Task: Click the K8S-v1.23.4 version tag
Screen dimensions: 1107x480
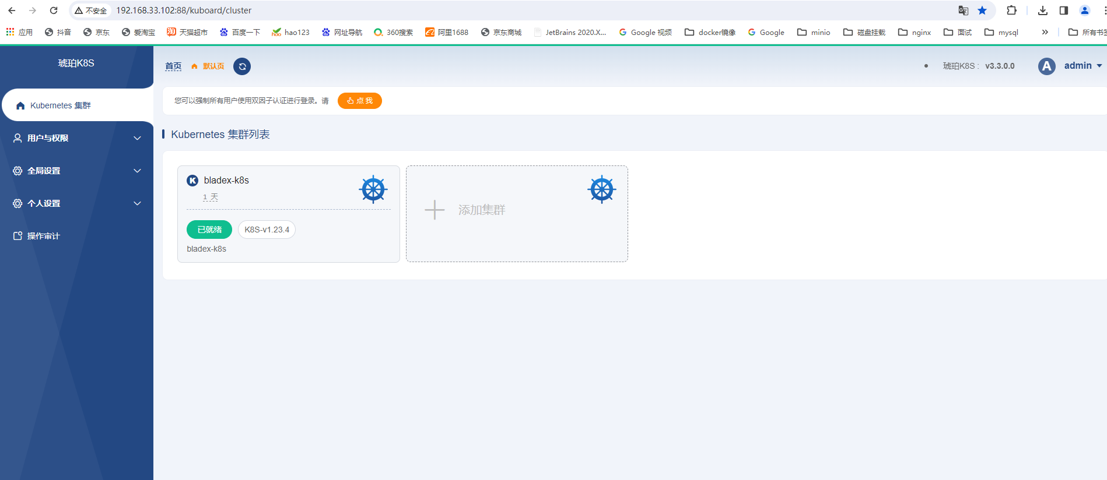Action: coord(267,230)
